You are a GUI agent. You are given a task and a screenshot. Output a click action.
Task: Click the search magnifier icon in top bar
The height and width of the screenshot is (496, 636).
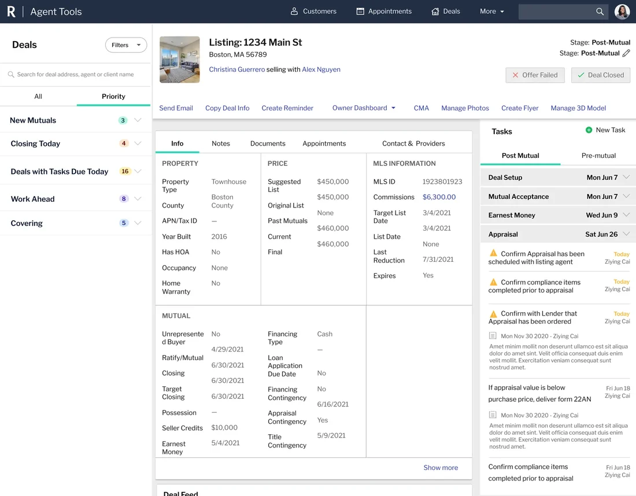[x=600, y=12]
